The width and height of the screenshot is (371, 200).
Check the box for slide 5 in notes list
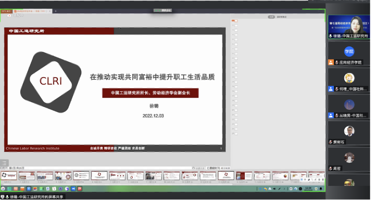coord(236,39)
